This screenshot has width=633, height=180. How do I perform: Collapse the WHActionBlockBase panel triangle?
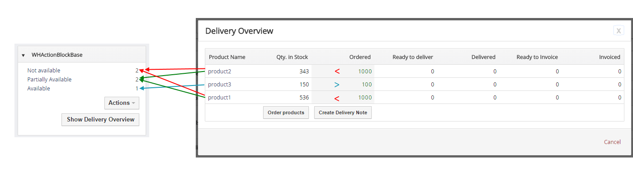tap(23, 55)
